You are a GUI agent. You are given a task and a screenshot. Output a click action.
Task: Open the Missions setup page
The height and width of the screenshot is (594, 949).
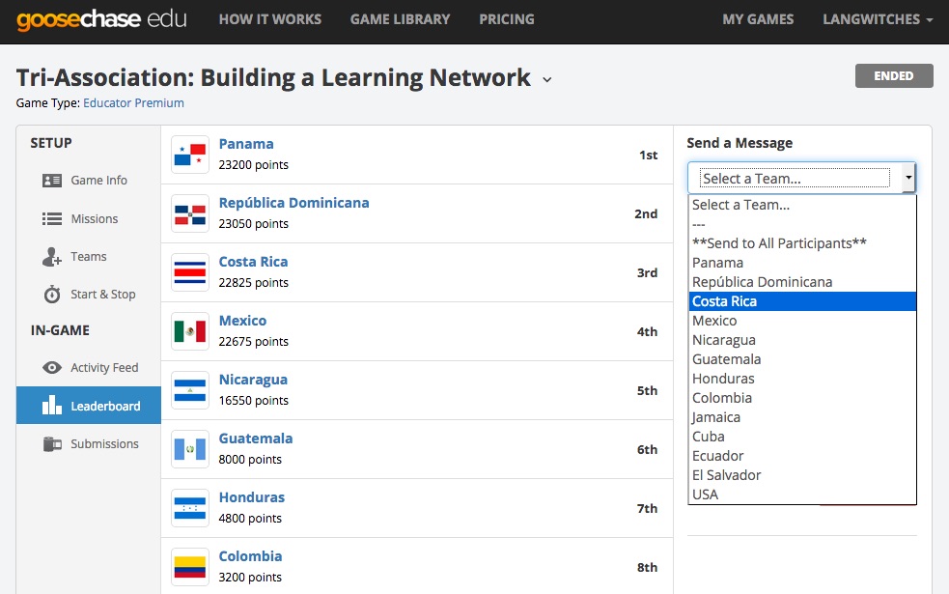[89, 218]
